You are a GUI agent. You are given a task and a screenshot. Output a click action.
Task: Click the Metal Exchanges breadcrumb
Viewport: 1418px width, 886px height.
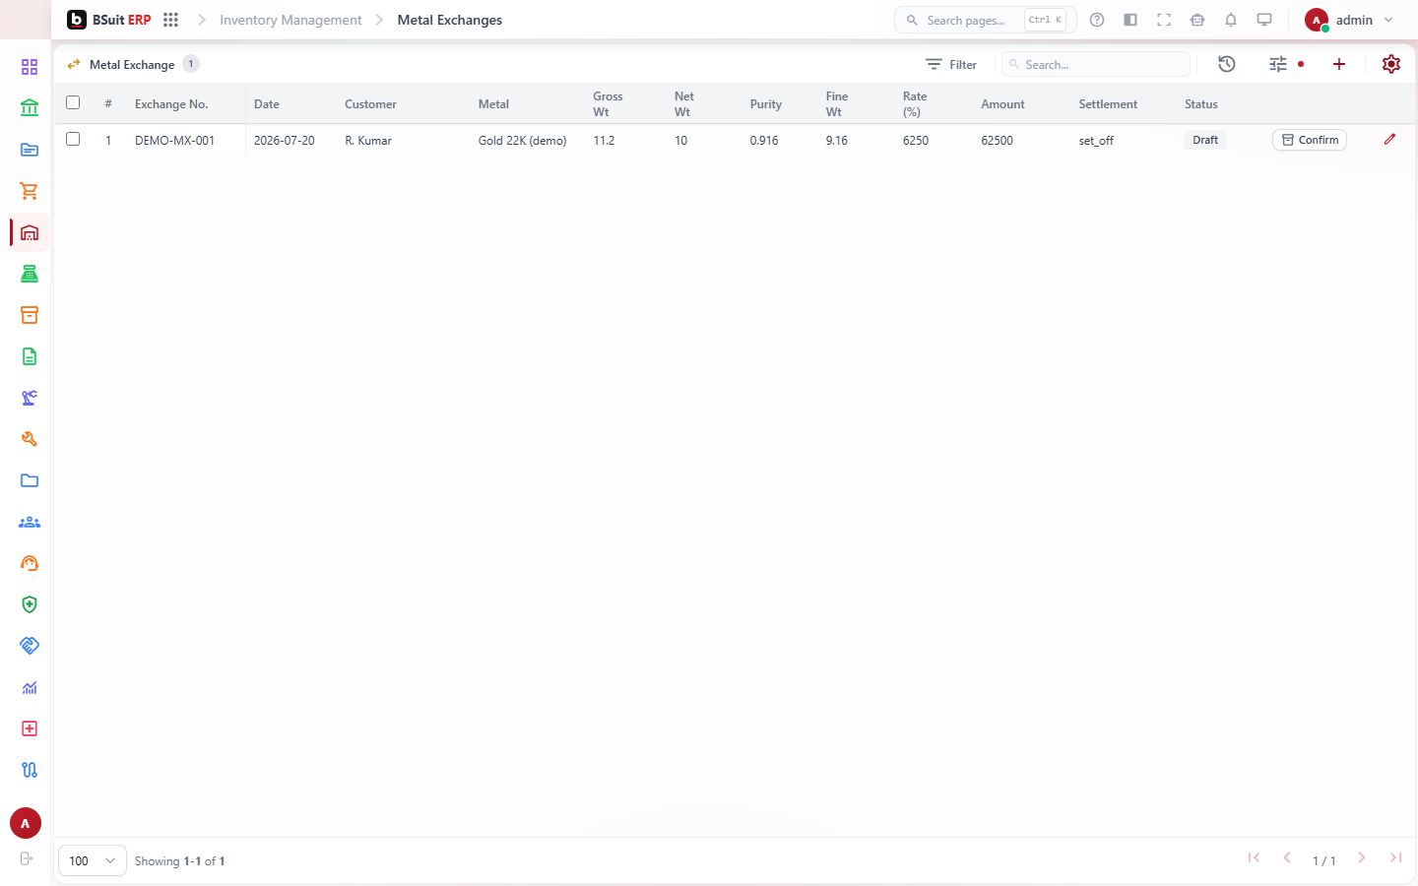click(x=450, y=20)
